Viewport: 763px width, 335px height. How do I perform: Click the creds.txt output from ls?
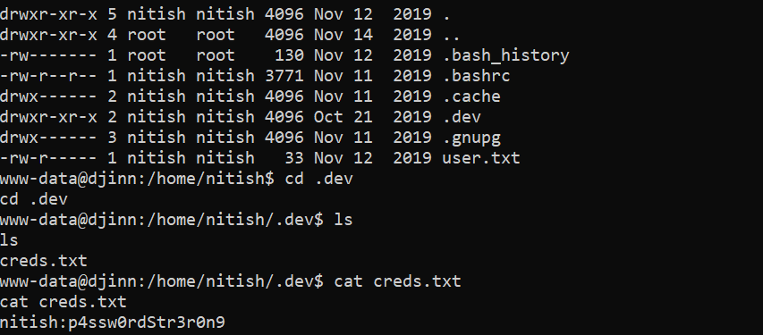[44, 261]
